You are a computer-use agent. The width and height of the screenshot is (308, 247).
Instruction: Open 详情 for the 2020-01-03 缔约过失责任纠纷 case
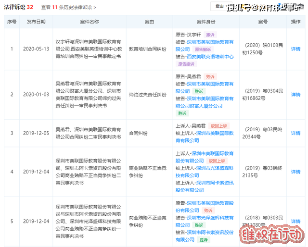[x=295, y=95]
